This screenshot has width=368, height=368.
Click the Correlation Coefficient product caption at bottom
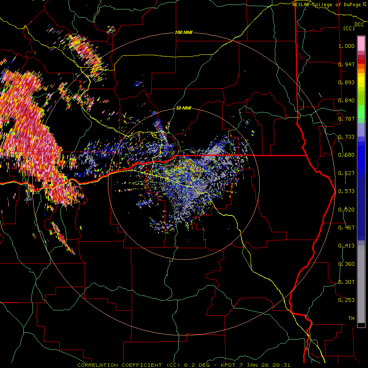click(184, 365)
